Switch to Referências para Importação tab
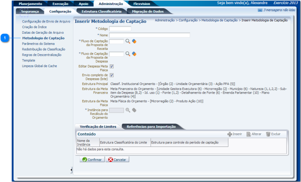The image size is (301, 182). tap(151, 127)
